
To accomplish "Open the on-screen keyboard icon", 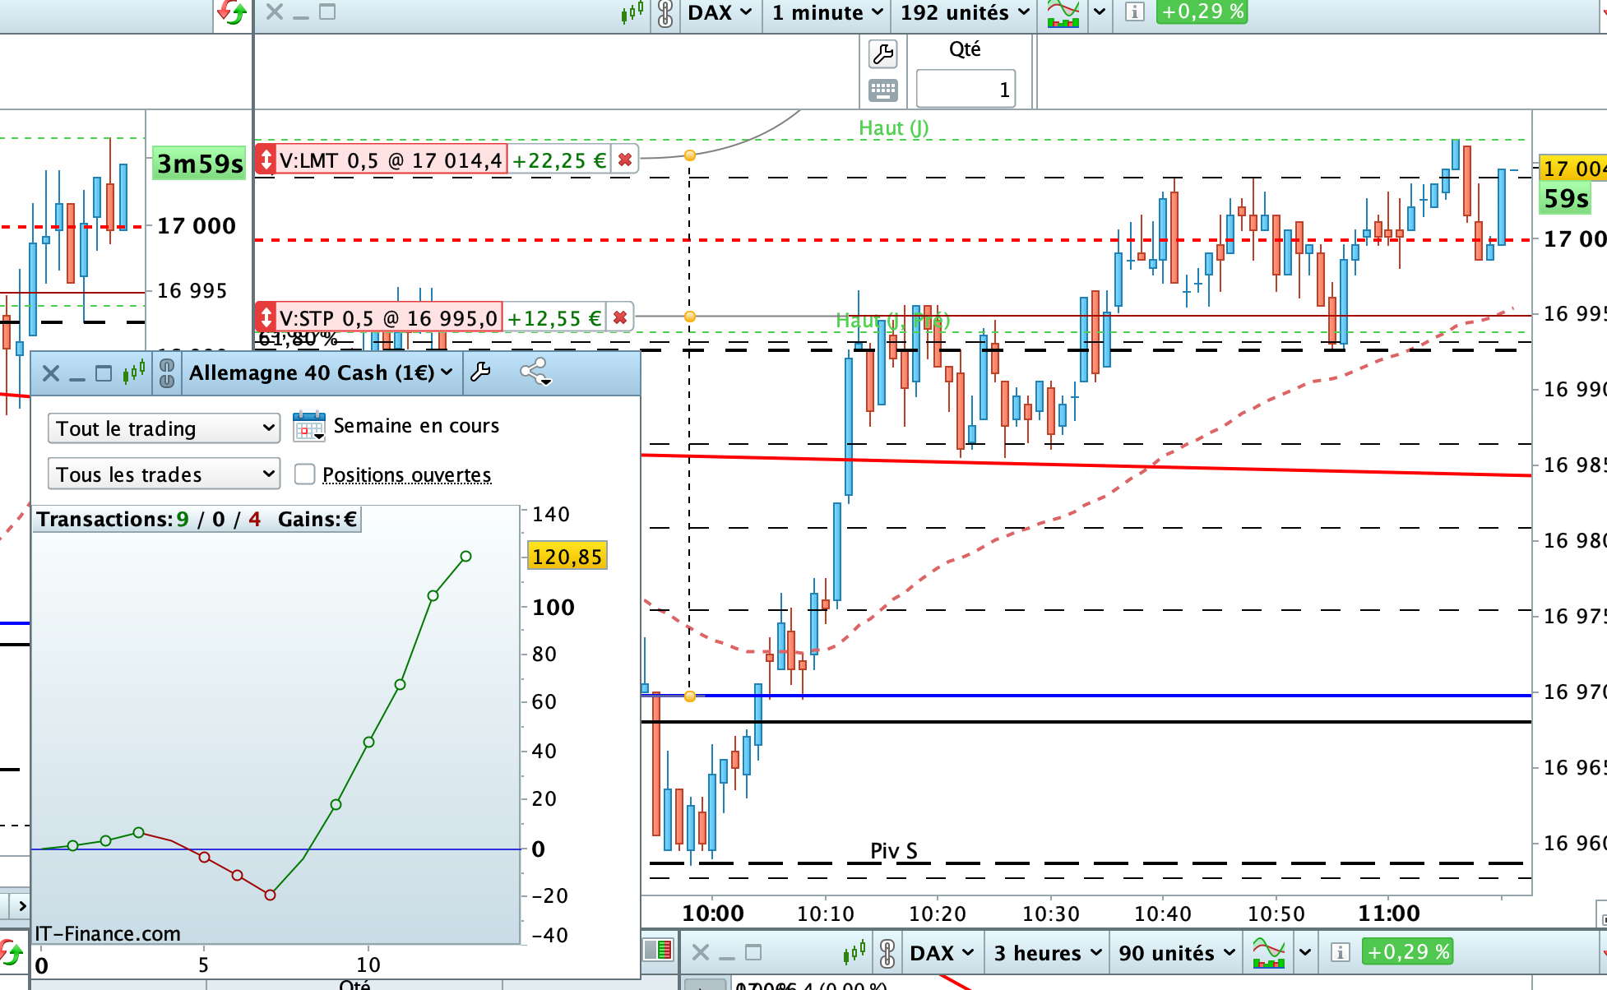I will pyautogui.click(x=882, y=90).
